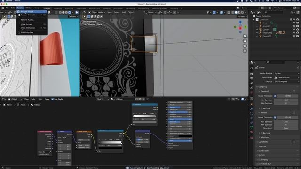The image size is (301, 169).
Task: Open main viewport Add menu
Action: click(124, 12)
